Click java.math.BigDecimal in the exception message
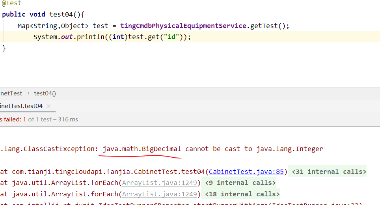Viewport: 380px width, 205px height. pos(142,149)
